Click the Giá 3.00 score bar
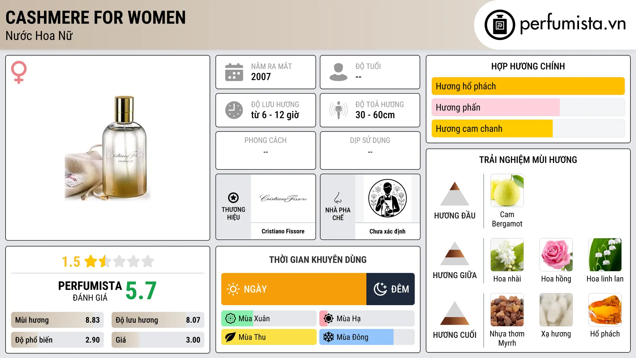The height and width of the screenshot is (358, 636). [158, 340]
